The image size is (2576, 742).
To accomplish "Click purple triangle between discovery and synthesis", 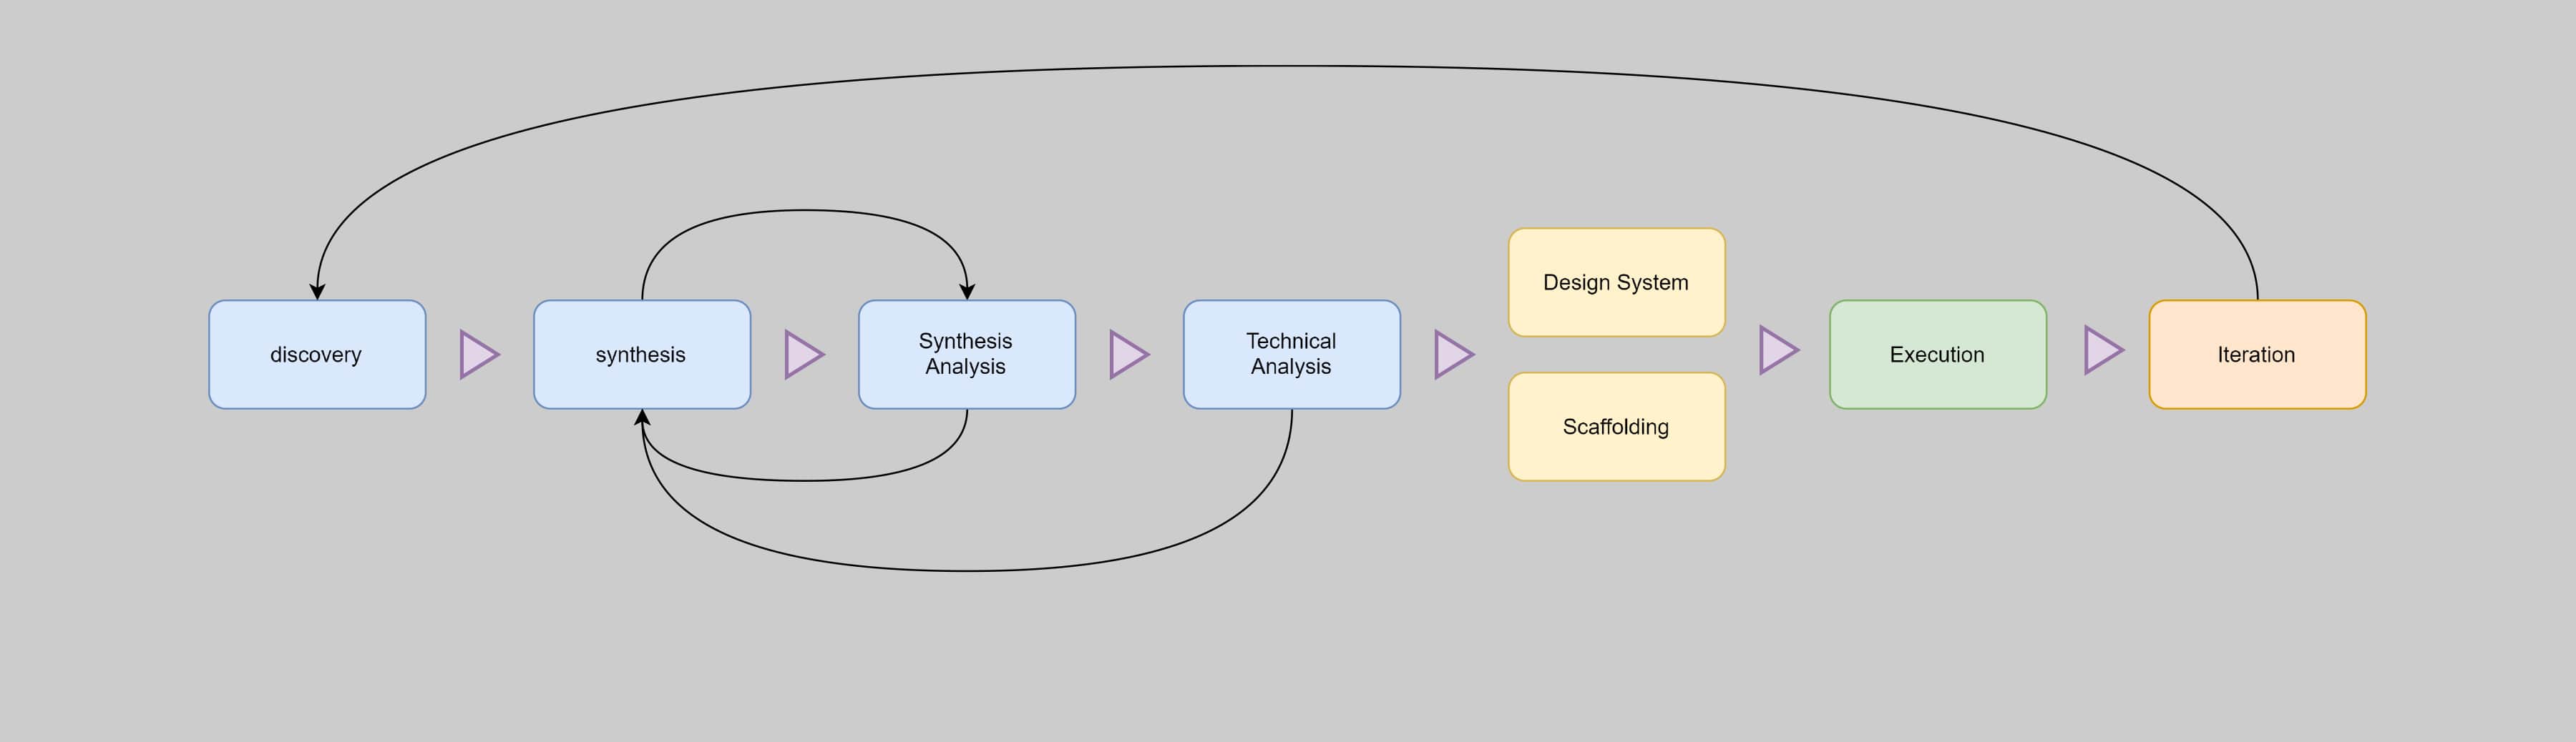I will (x=477, y=355).
